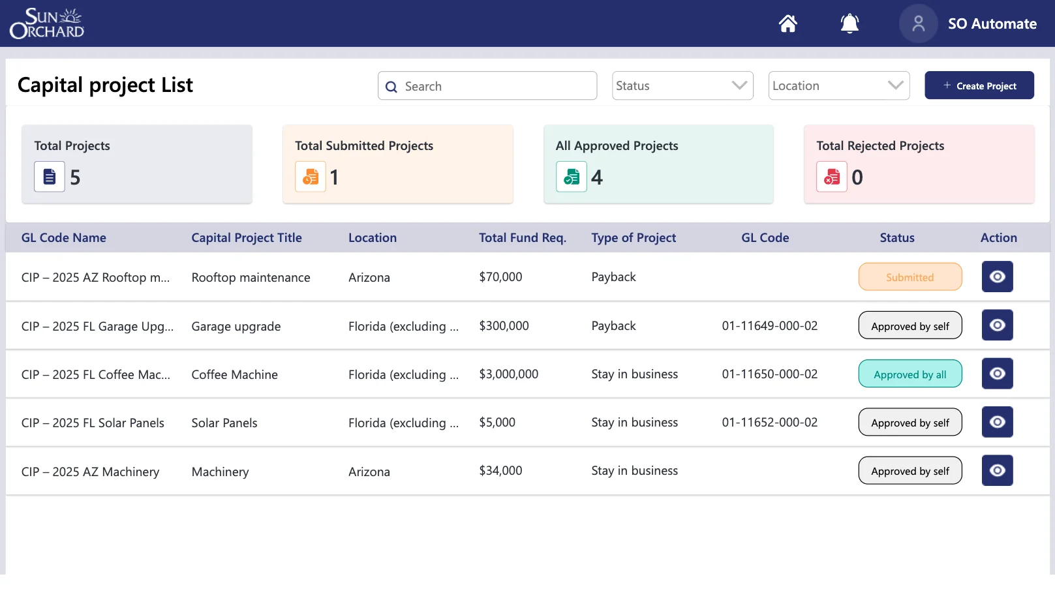
Task: Click the Total Submitted Projects icon
Action: tap(310, 176)
